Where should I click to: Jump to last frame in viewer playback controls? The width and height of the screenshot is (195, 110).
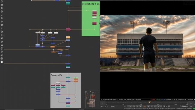click(x=158, y=106)
